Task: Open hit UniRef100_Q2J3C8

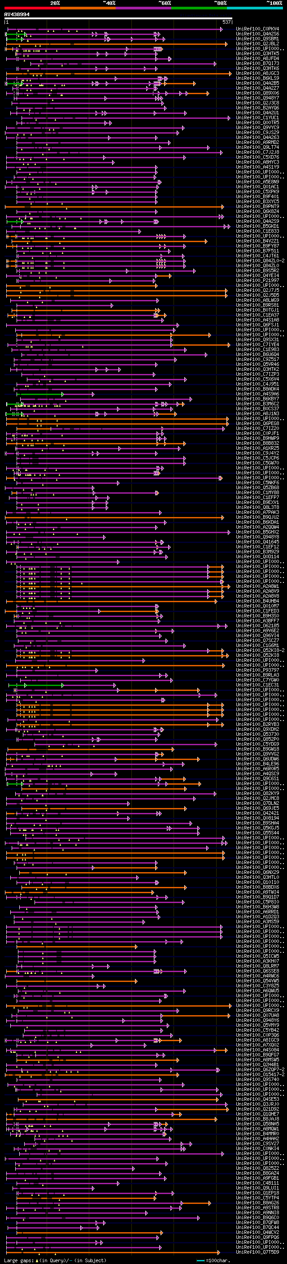Action: (257, 103)
